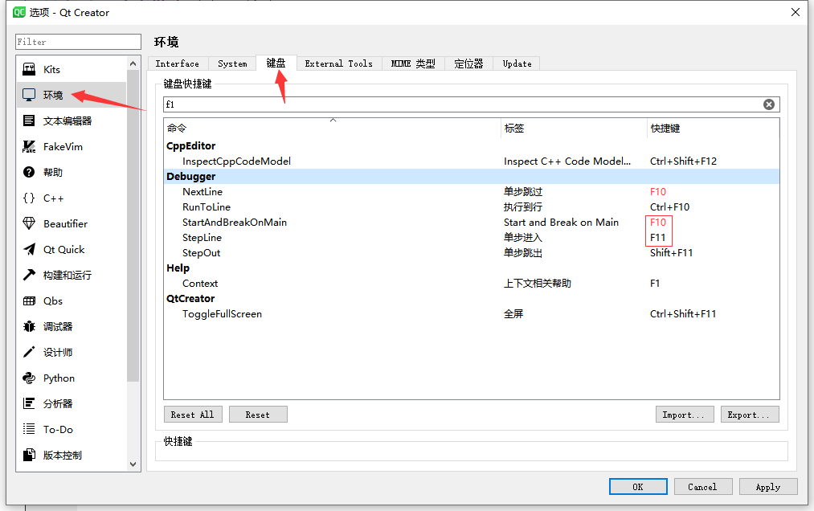Viewport: 814px width, 511px height.
Task: Select the 环境 monitor icon
Action: (x=29, y=95)
